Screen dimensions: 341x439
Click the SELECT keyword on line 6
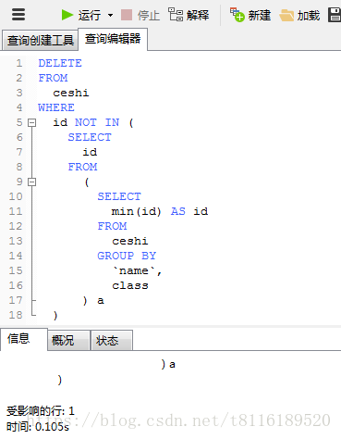pyautogui.click(x=90, y=137)
